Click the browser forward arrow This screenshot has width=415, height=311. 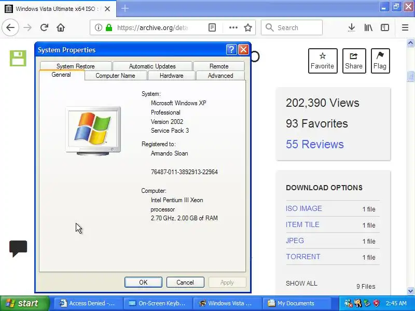[x=27, y=27]
